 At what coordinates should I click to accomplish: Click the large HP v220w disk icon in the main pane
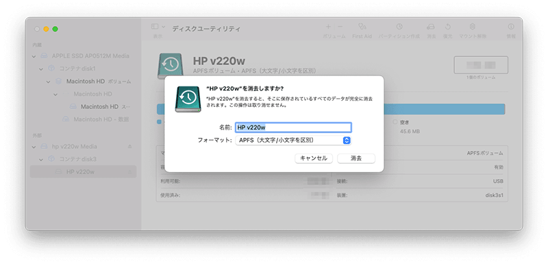click(170, 65)
